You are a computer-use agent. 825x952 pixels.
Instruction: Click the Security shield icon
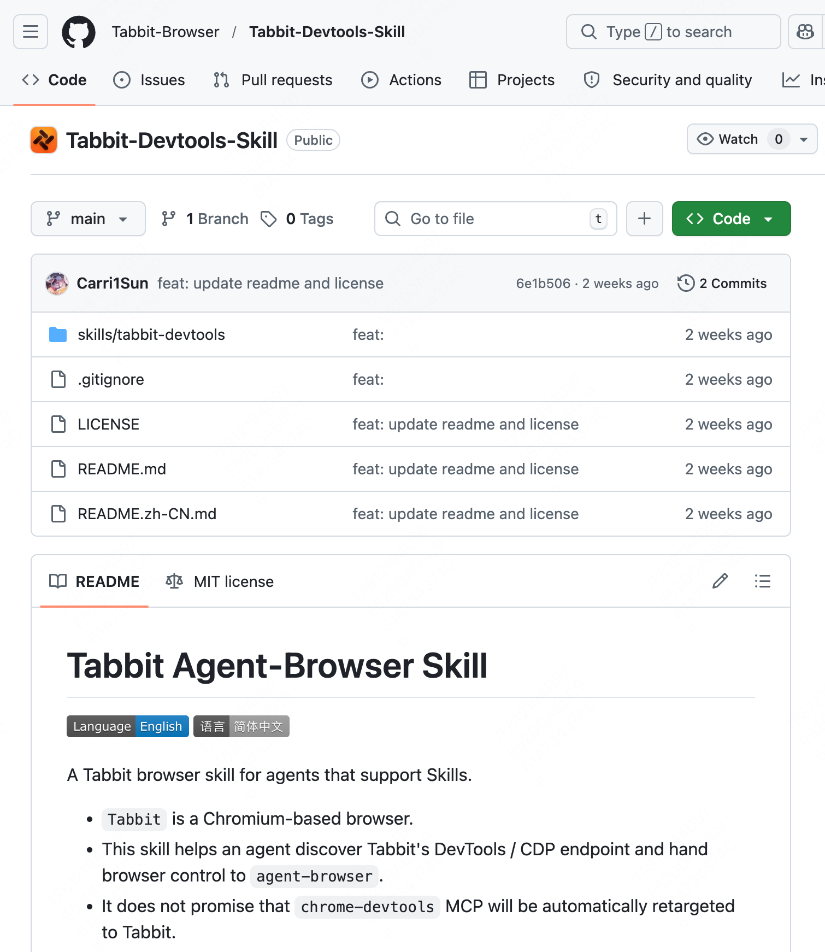[592, 80]
